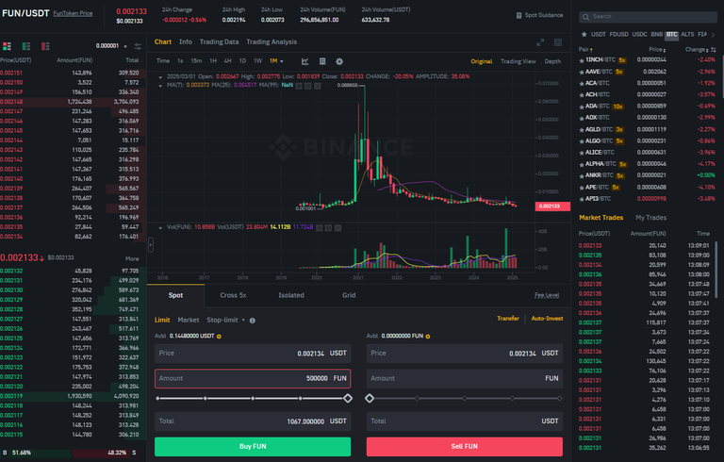This screenshot has width=724, height=462.
Task: Open the Trading Data tab
Action: (x=219, y=42)
